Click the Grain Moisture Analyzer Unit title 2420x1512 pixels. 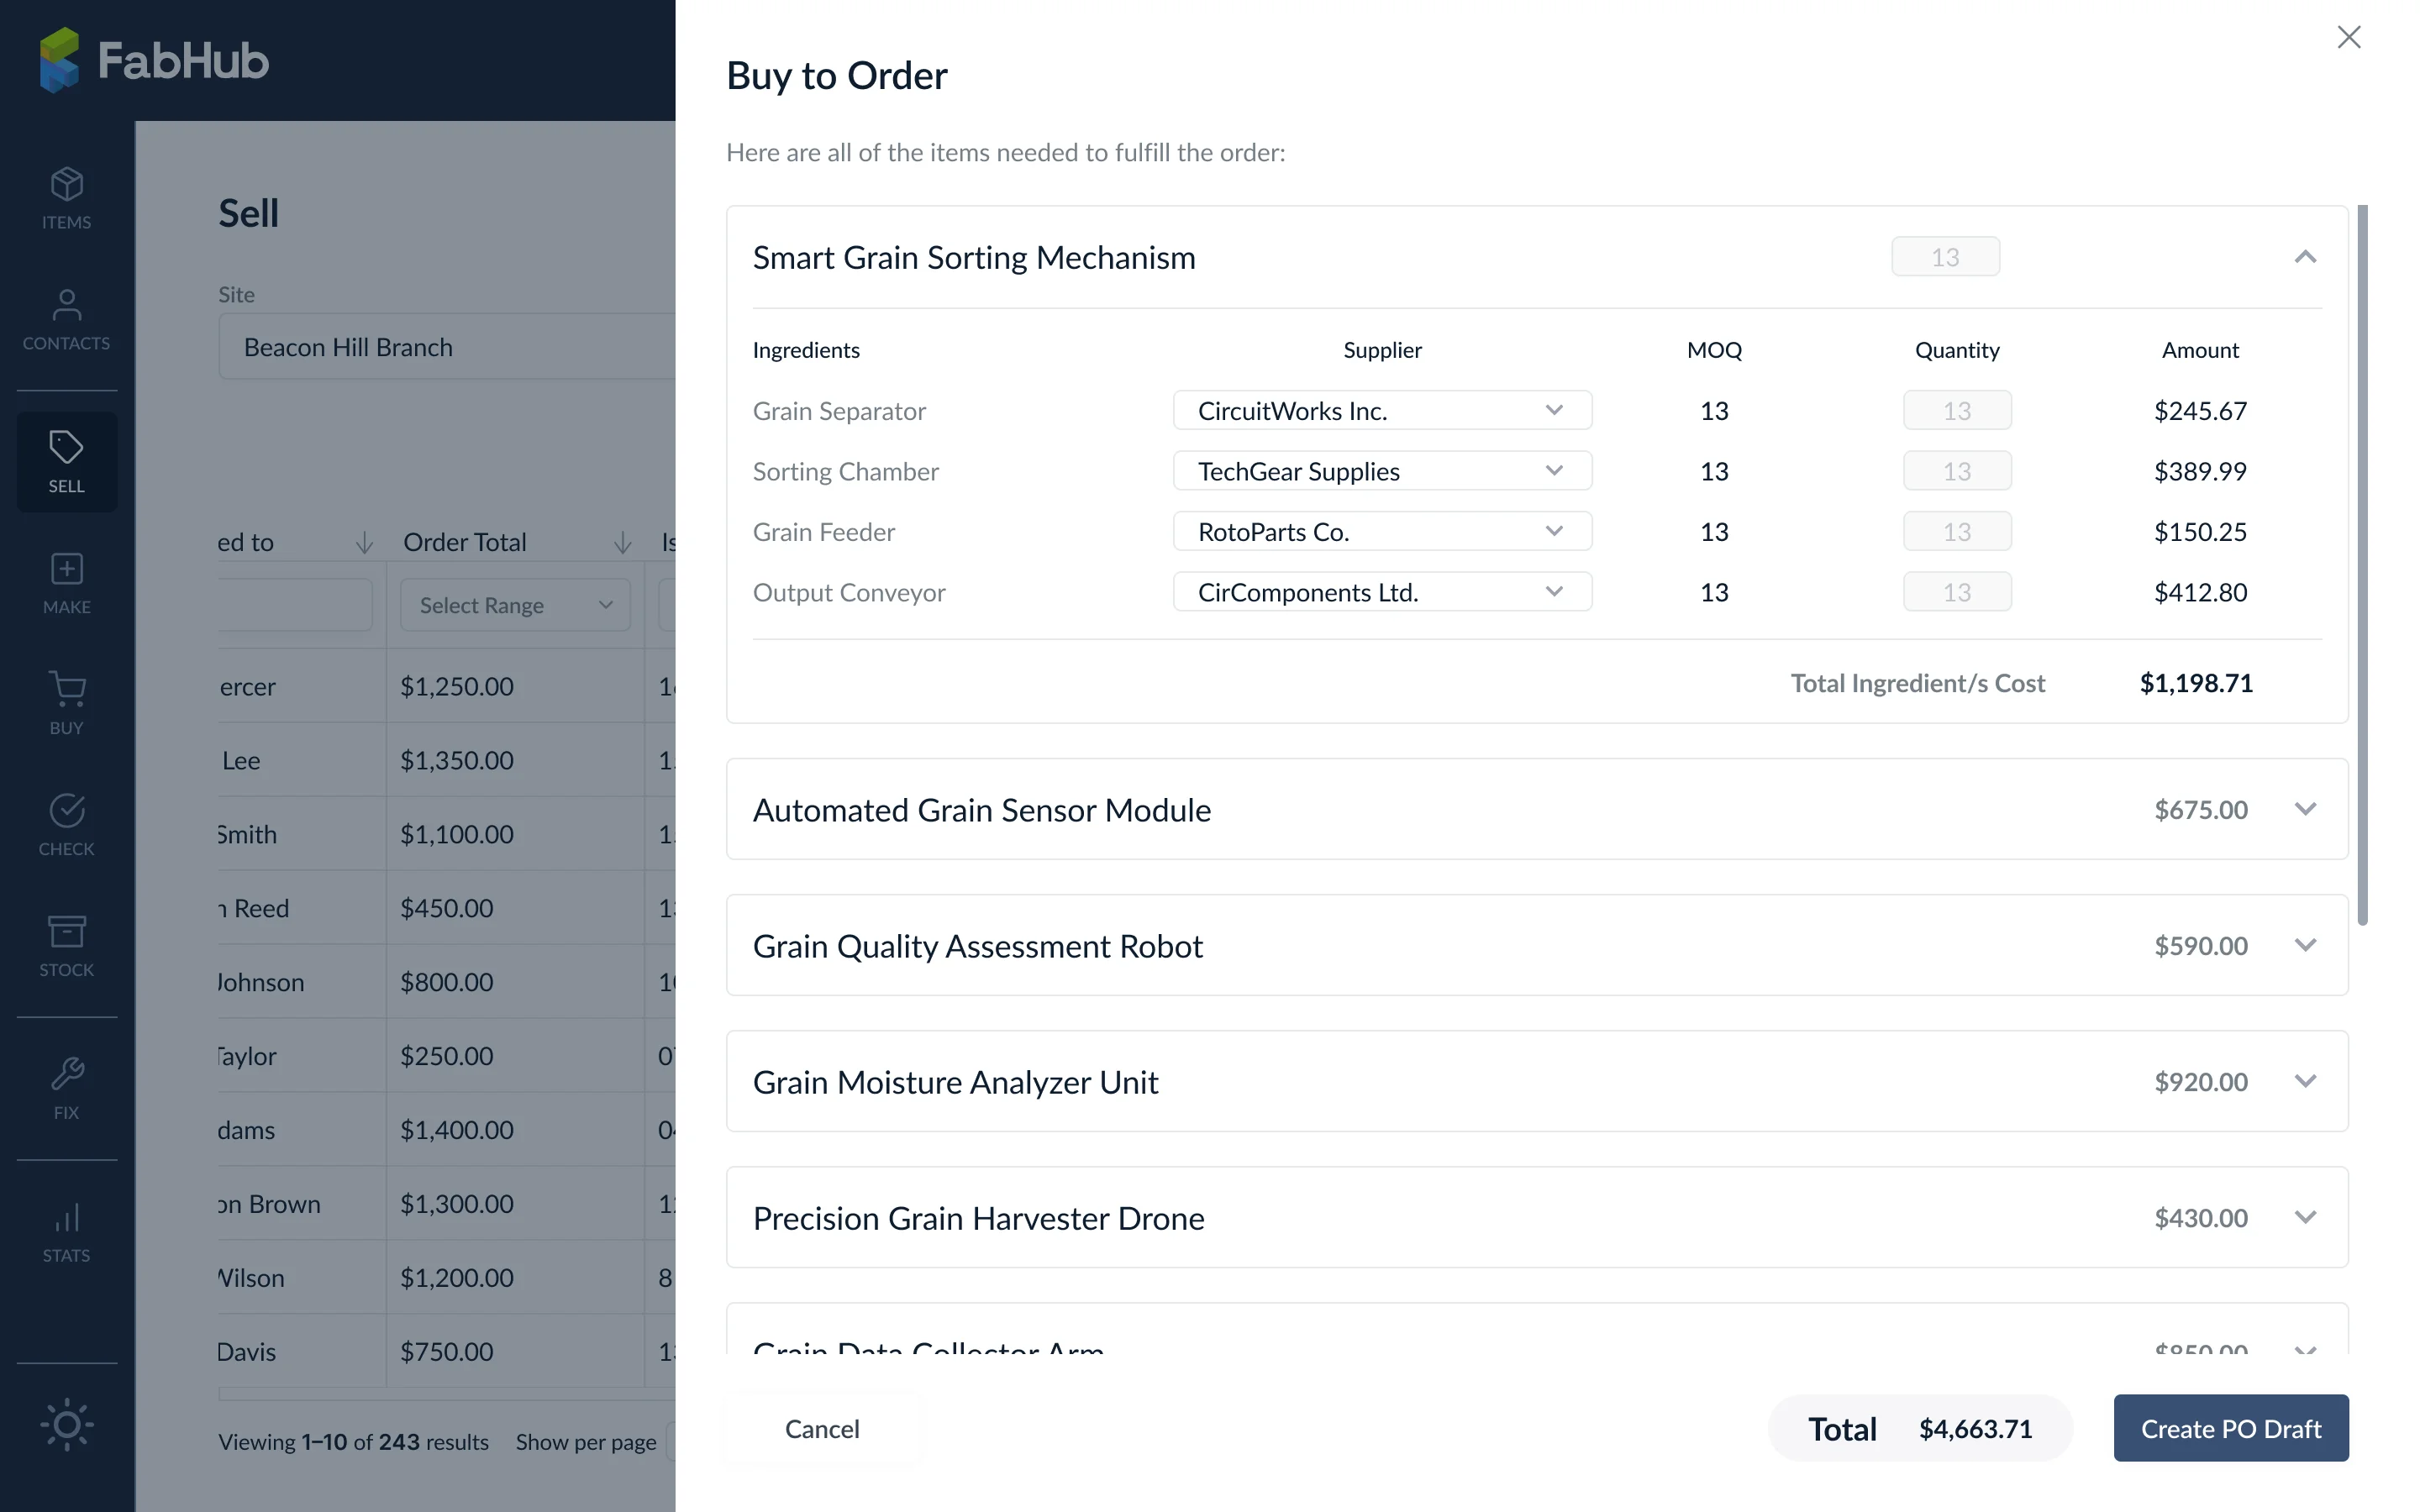point(955,1082)
